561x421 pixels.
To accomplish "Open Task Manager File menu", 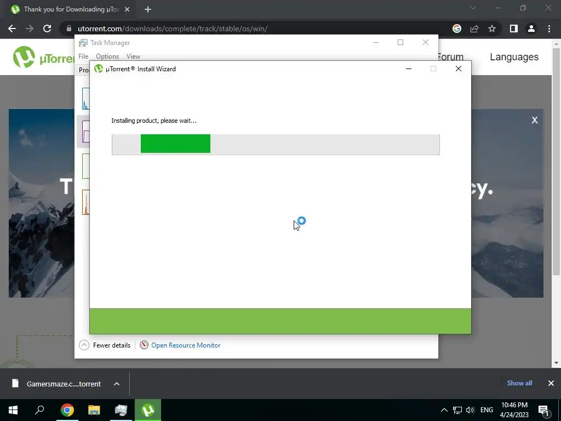I will (83, 56).
